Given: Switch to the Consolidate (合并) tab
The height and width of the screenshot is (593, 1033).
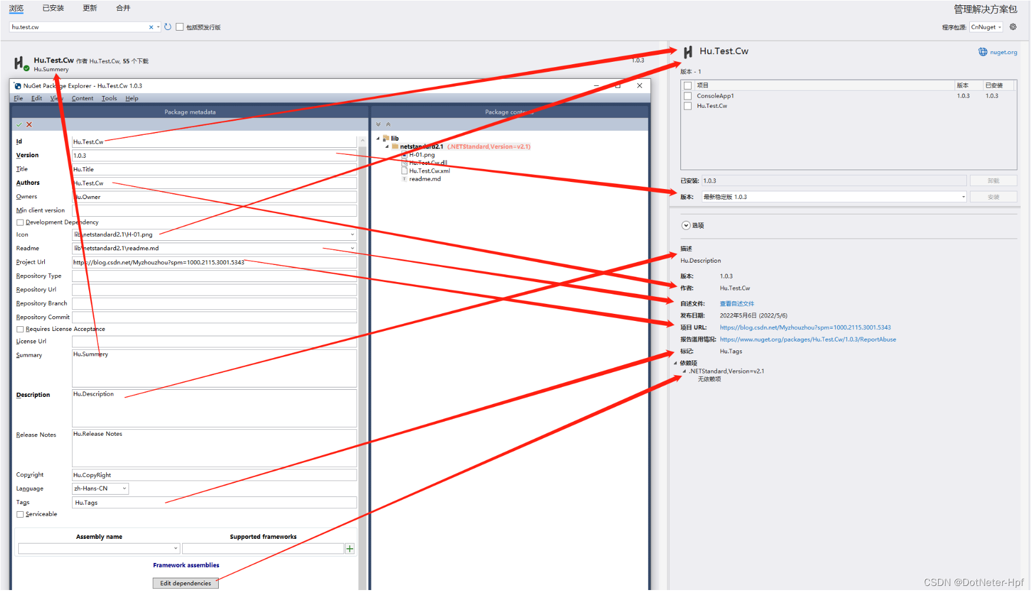Looking at the screenshot, I should [123, 8].
